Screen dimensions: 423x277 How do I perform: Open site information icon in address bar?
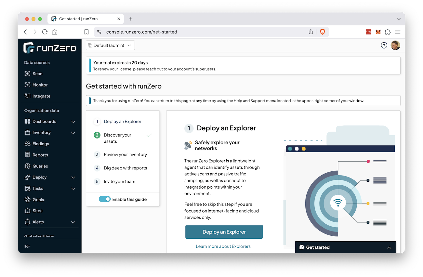pos(99,32)
